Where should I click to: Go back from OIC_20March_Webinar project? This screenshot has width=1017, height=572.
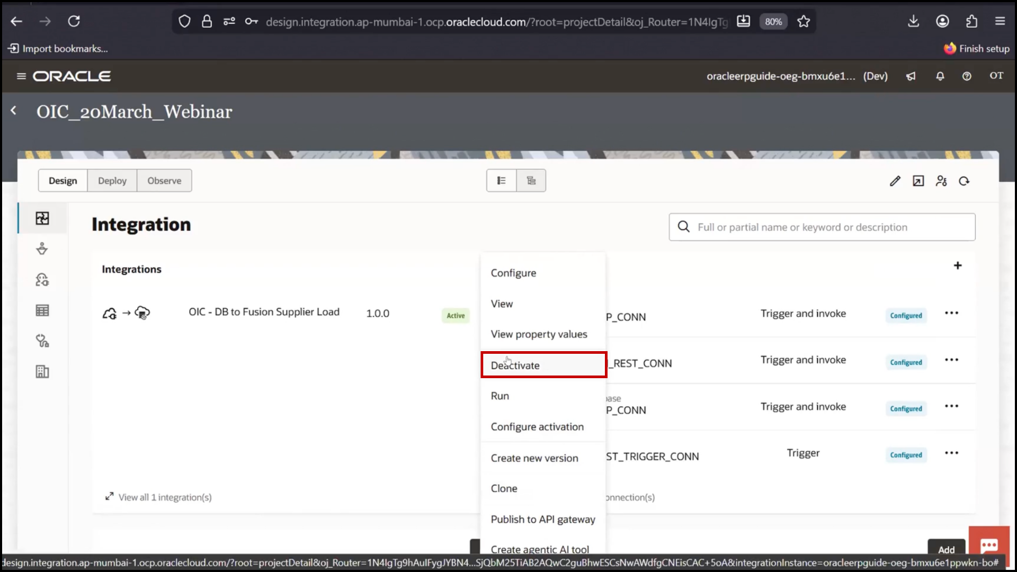[x=14, y=111]
